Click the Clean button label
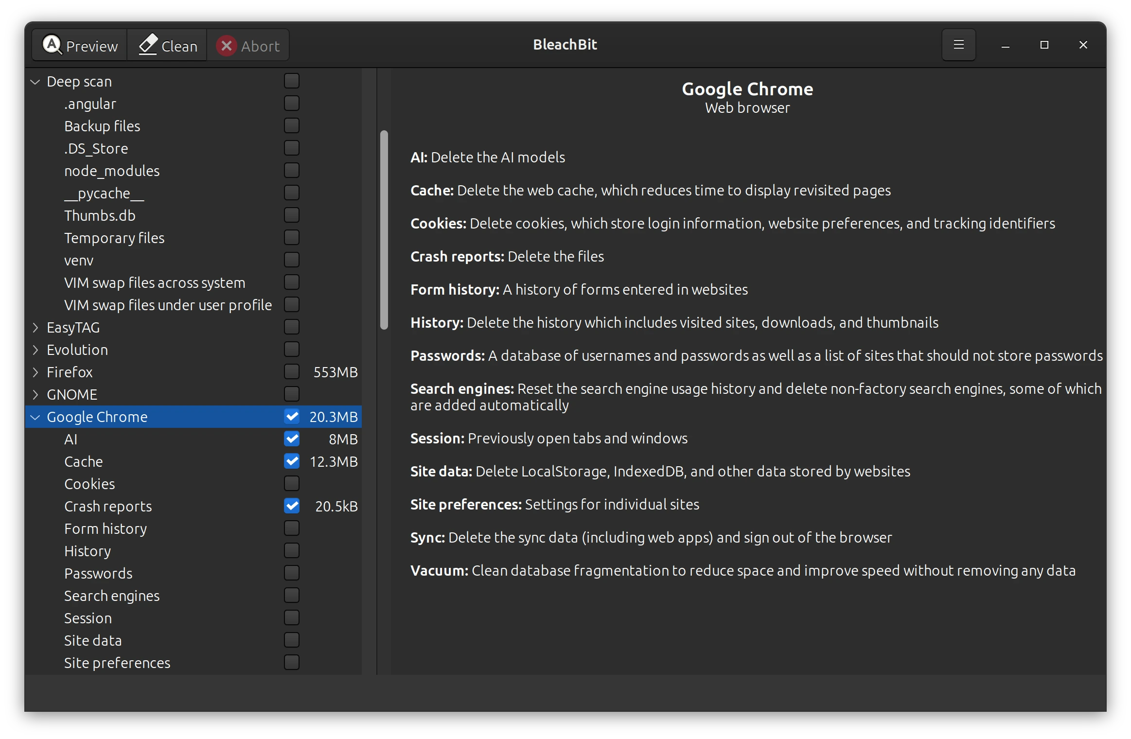The height and width of the screenshot is (739, 1131). [x=179, y=46]
